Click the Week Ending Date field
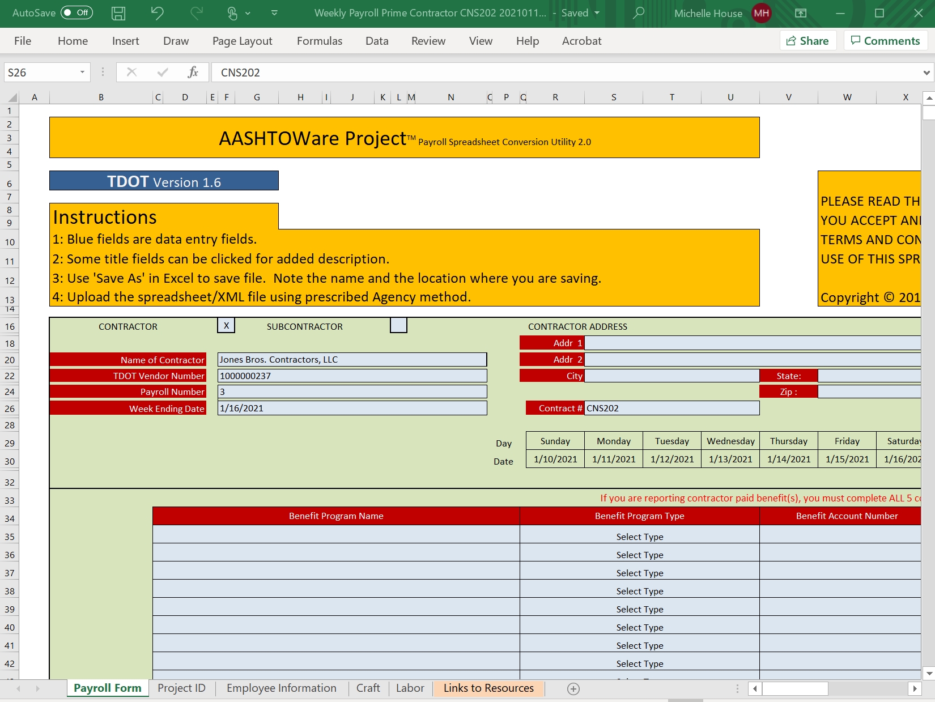Viewport: 935px width, 702px height. tap(352, 408)
